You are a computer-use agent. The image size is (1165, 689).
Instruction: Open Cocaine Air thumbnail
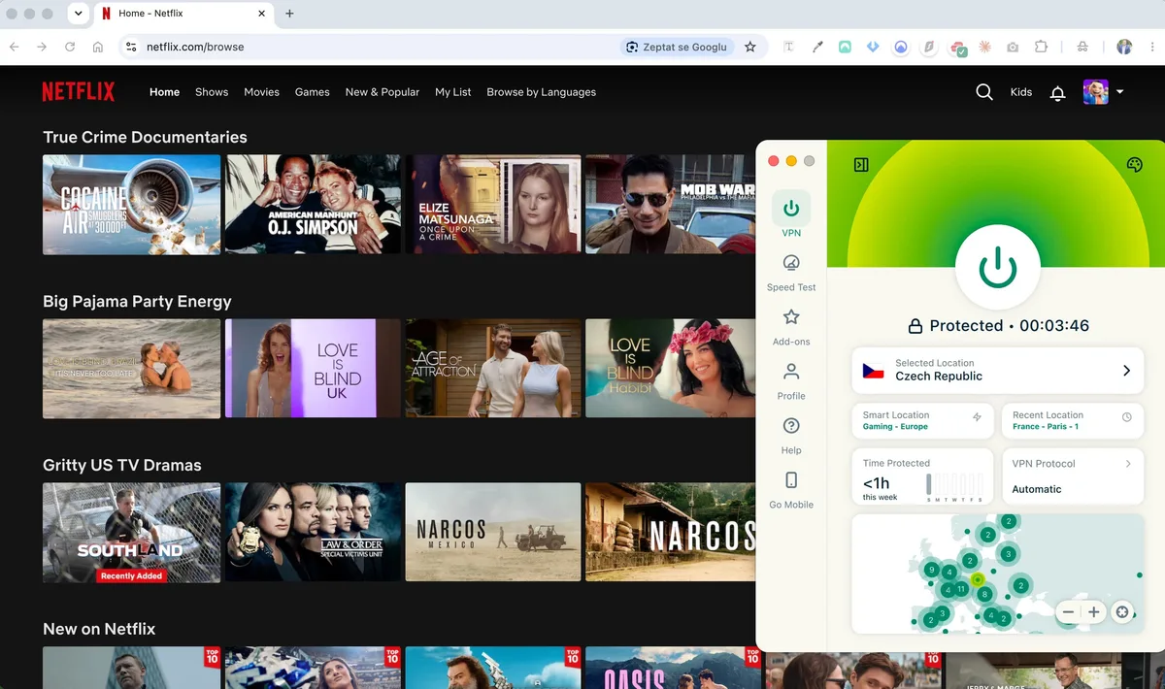[131, 205]
